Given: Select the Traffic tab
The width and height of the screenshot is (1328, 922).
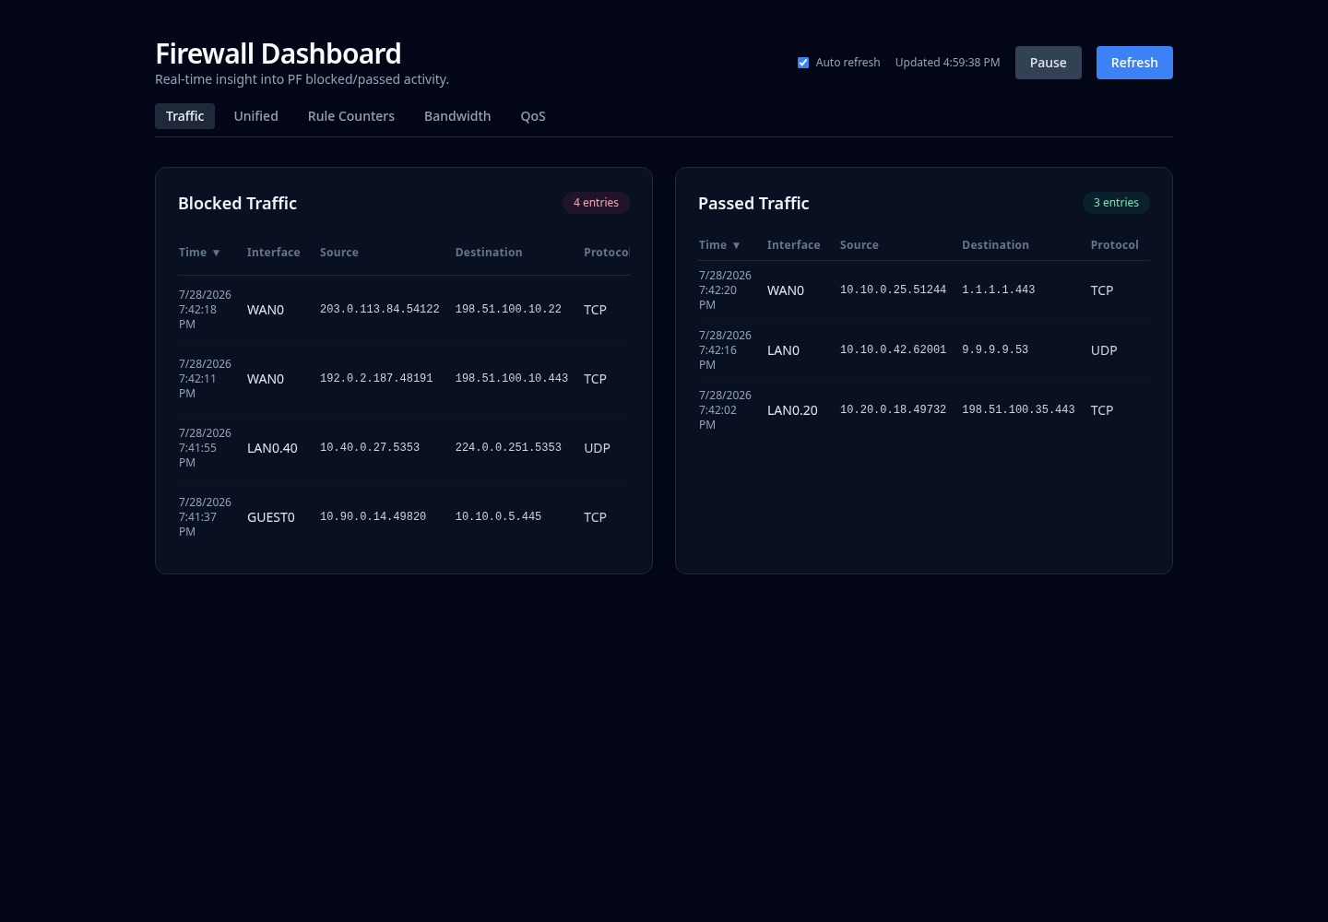Looking at the screenshot, I should point(184,116).
